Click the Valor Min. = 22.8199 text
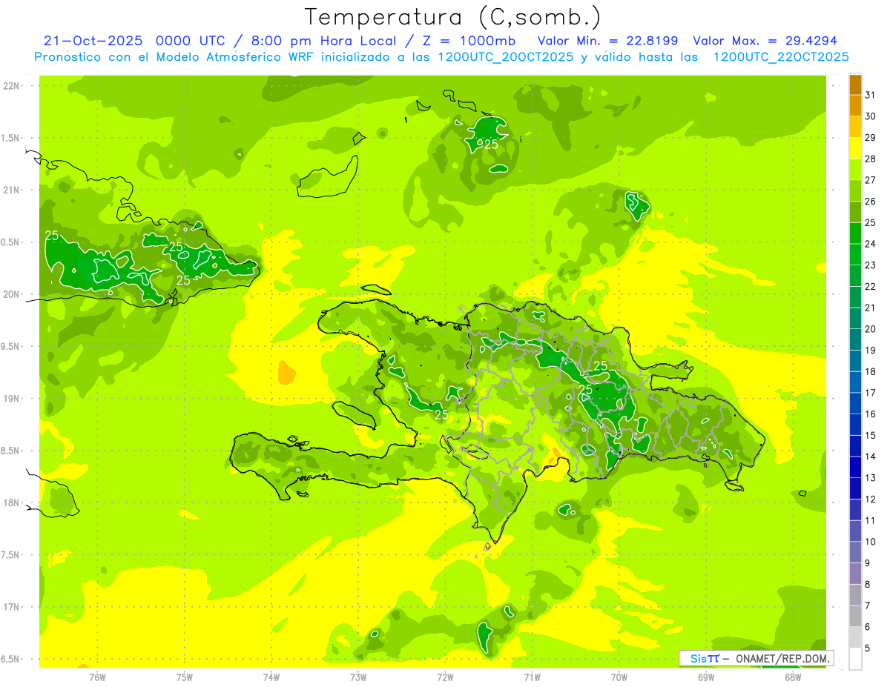This screenshot has width=890, height=687. (x=607, y=41)
